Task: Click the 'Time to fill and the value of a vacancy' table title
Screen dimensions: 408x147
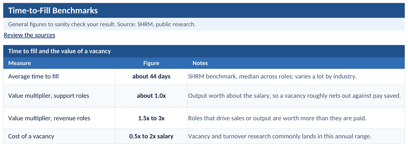Action: (x=59, y=51)
